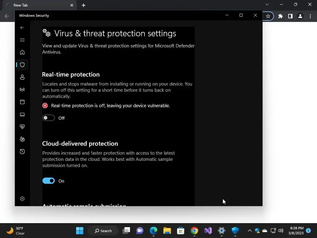Select Virus & threat protection shield icon

(22, 65)
